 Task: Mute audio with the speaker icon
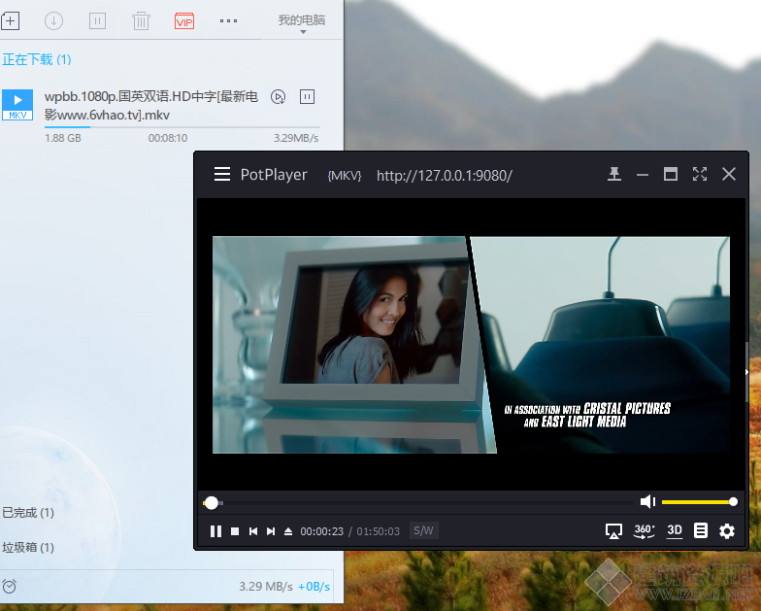coord(647,501)
